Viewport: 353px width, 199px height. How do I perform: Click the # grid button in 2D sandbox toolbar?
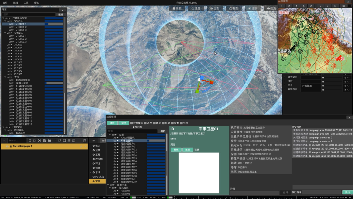[x=289, y=6]
